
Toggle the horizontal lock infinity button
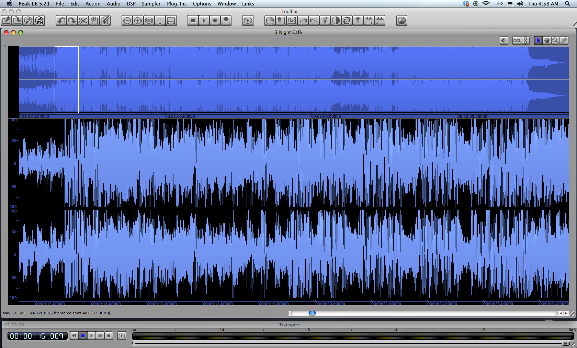(x=517, y=40)
